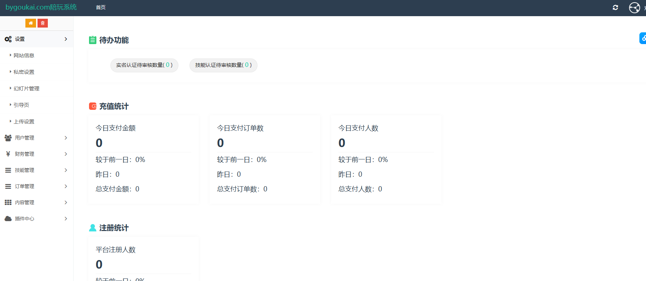Expand the 用户管理 menu
646x281 pixels.
[36, 138]
